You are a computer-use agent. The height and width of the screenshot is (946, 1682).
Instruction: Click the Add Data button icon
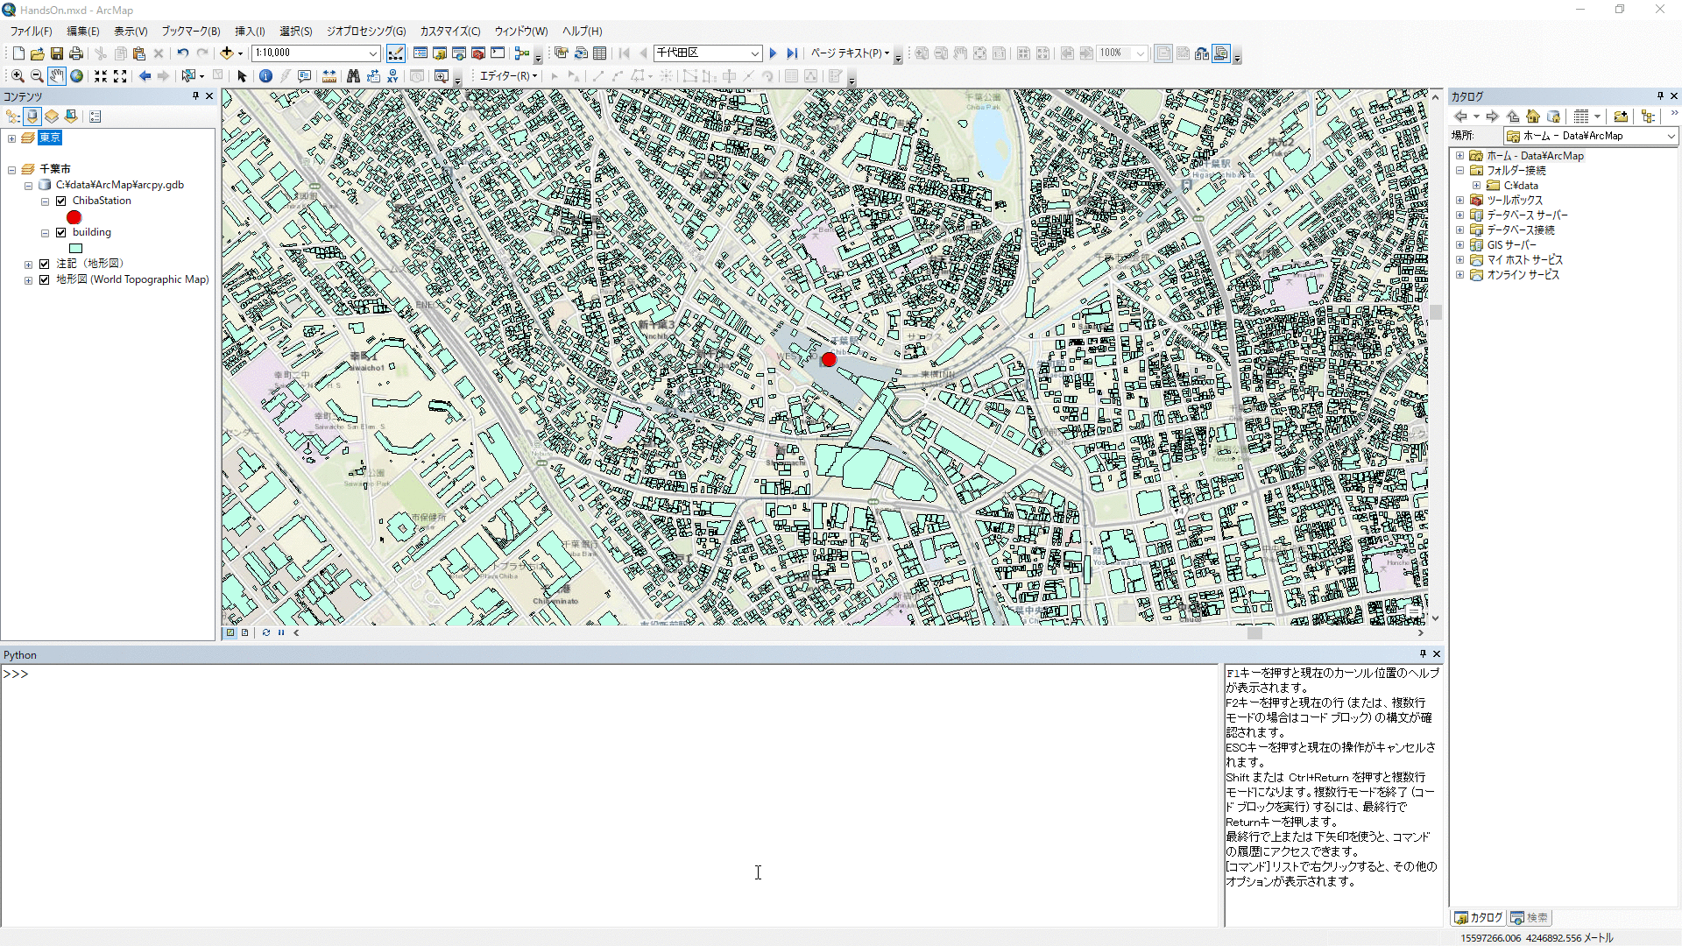(x=227, y=53)
